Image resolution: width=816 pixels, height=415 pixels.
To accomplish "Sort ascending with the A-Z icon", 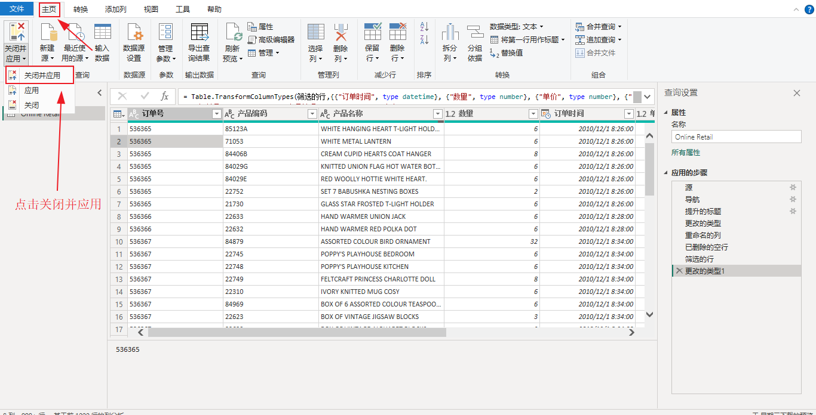I will [x=425, y=27].
